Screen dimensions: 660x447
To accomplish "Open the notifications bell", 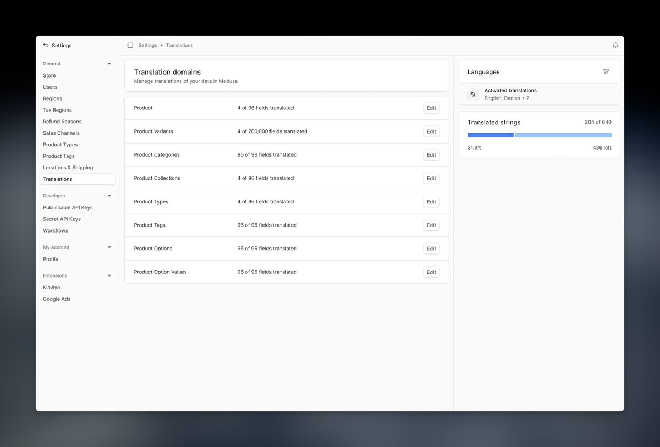I will point(615,45).
